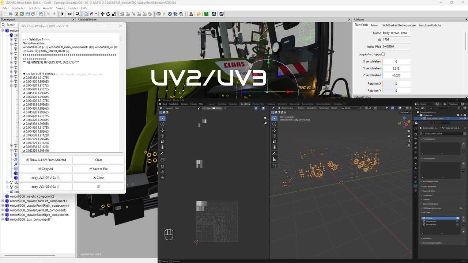
Task: Toggle the active render camera of UVMap
Action: click(x=457, y=218)
